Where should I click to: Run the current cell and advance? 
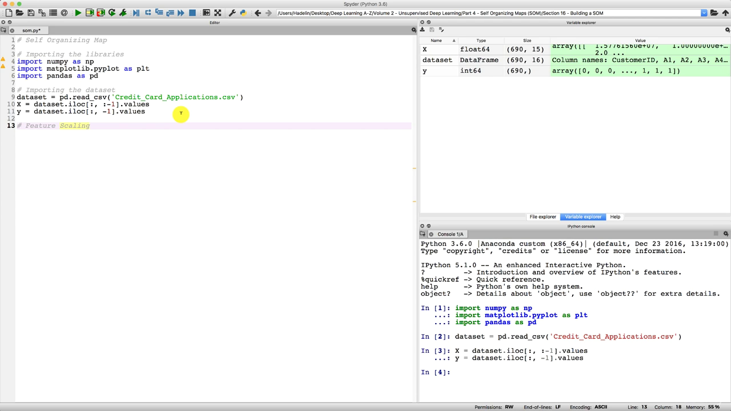(x=101, y=13)
